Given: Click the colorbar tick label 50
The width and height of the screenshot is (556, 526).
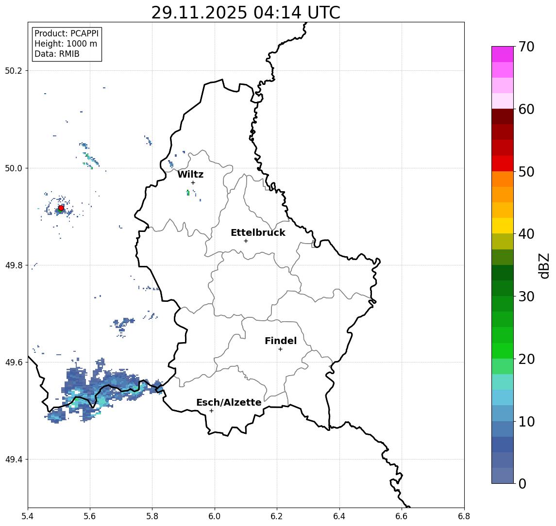Looking at the screenshot, I should pos(526,172).
